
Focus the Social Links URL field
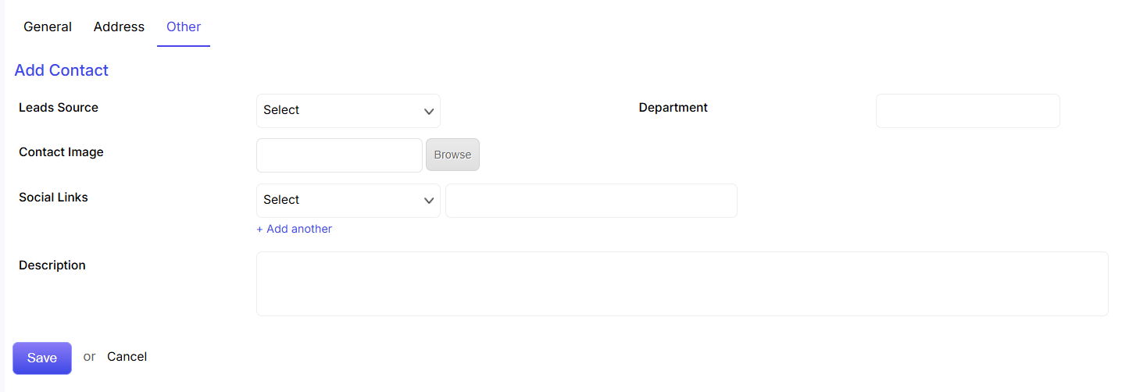(591, 201)
